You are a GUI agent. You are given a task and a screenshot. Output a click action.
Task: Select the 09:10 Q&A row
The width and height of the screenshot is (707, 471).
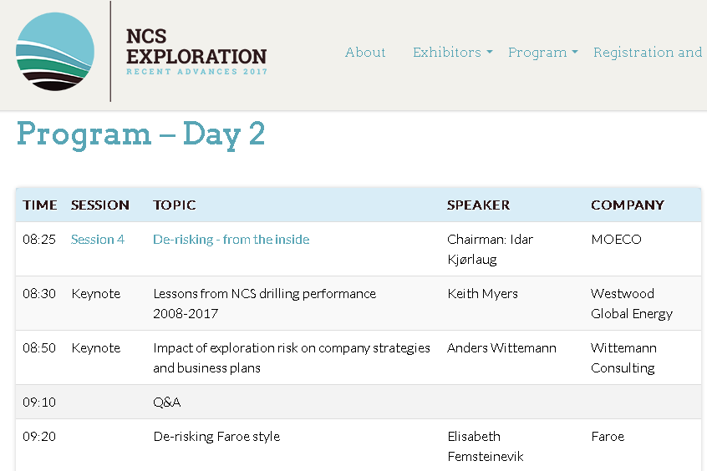pyautogui.click(x=359, y=402)
